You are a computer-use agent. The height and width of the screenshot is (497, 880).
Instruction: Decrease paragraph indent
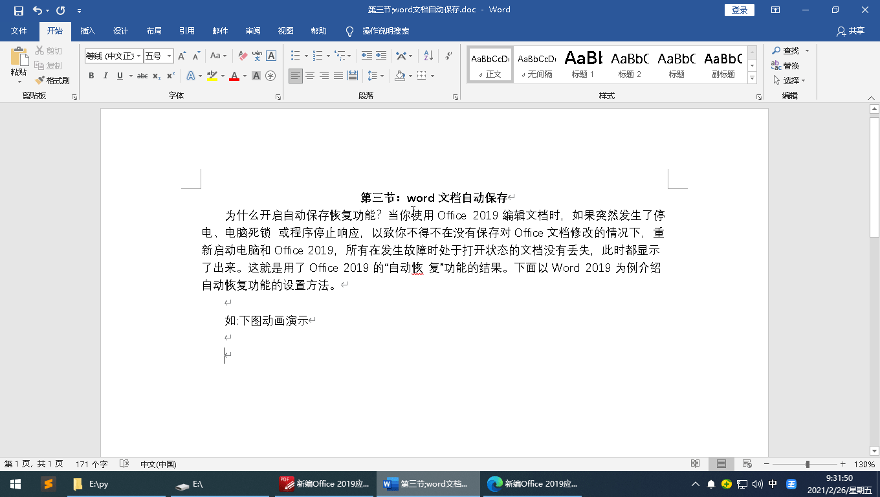pos(367,56)
